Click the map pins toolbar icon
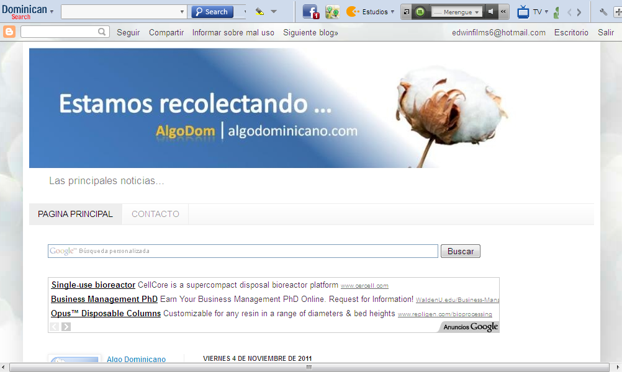The image size is (622, 372). coord(333,12)
